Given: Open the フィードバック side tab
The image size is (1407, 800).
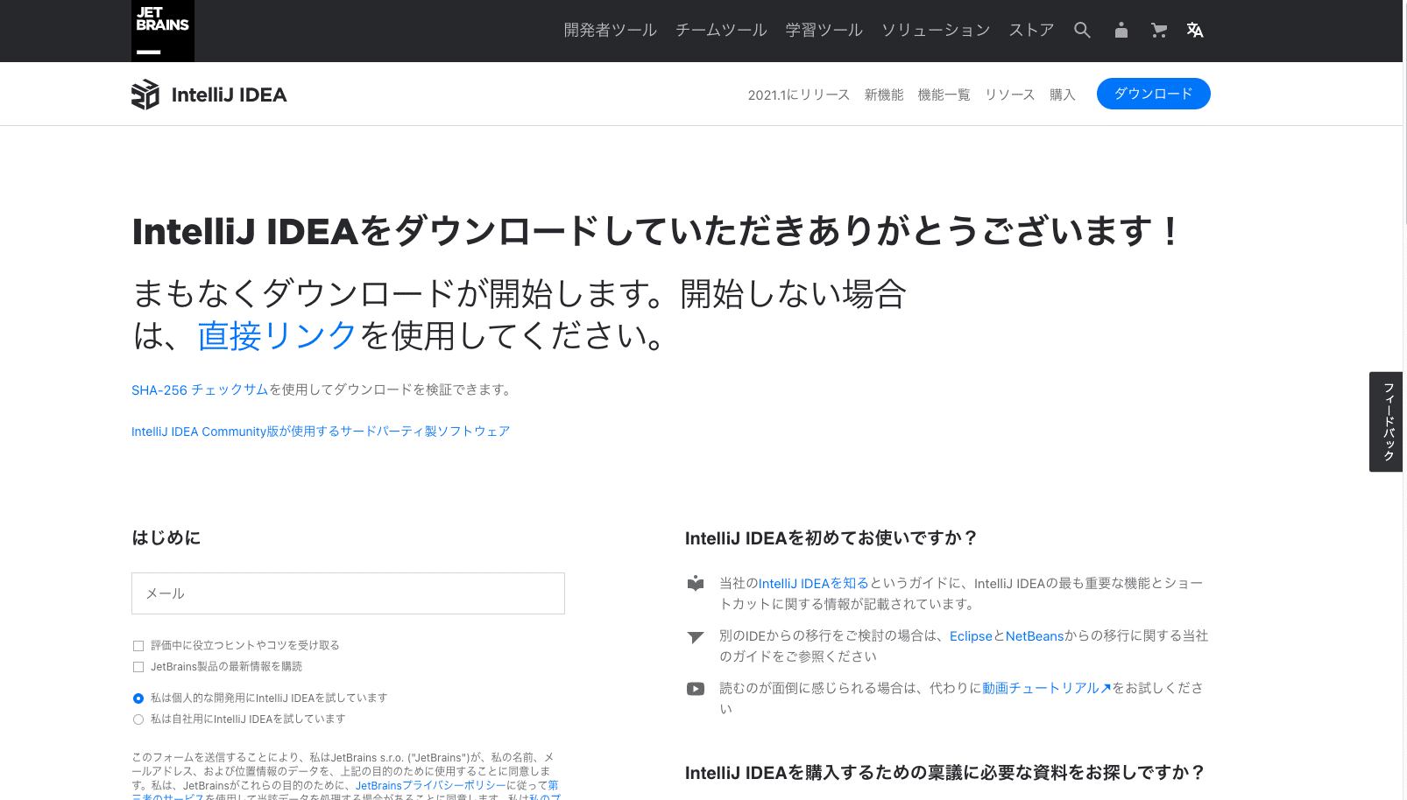Looking at the screenshot, I should click(1388, 422).
